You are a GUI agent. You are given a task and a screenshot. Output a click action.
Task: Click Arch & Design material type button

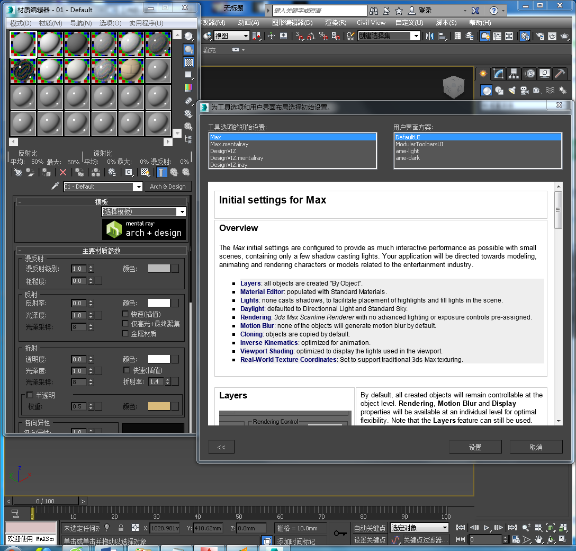coord(167,186)
